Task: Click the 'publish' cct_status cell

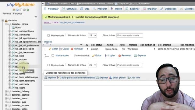Action: coord(94,49)
